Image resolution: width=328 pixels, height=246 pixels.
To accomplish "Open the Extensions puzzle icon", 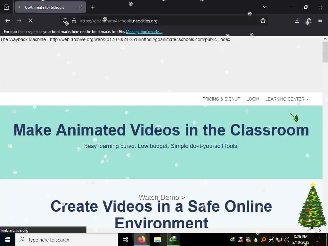I will 309,20.
